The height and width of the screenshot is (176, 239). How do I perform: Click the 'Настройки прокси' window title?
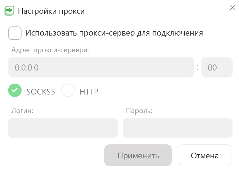(51, 11)
